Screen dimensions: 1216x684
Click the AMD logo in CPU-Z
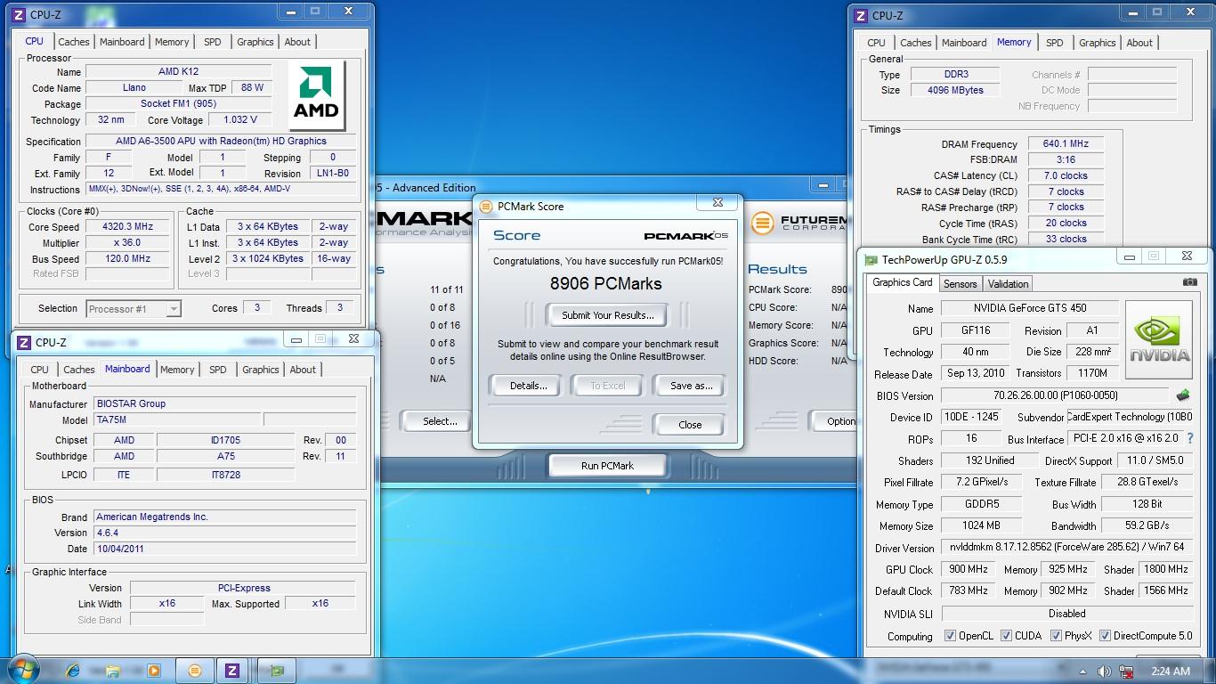(316, 95)
